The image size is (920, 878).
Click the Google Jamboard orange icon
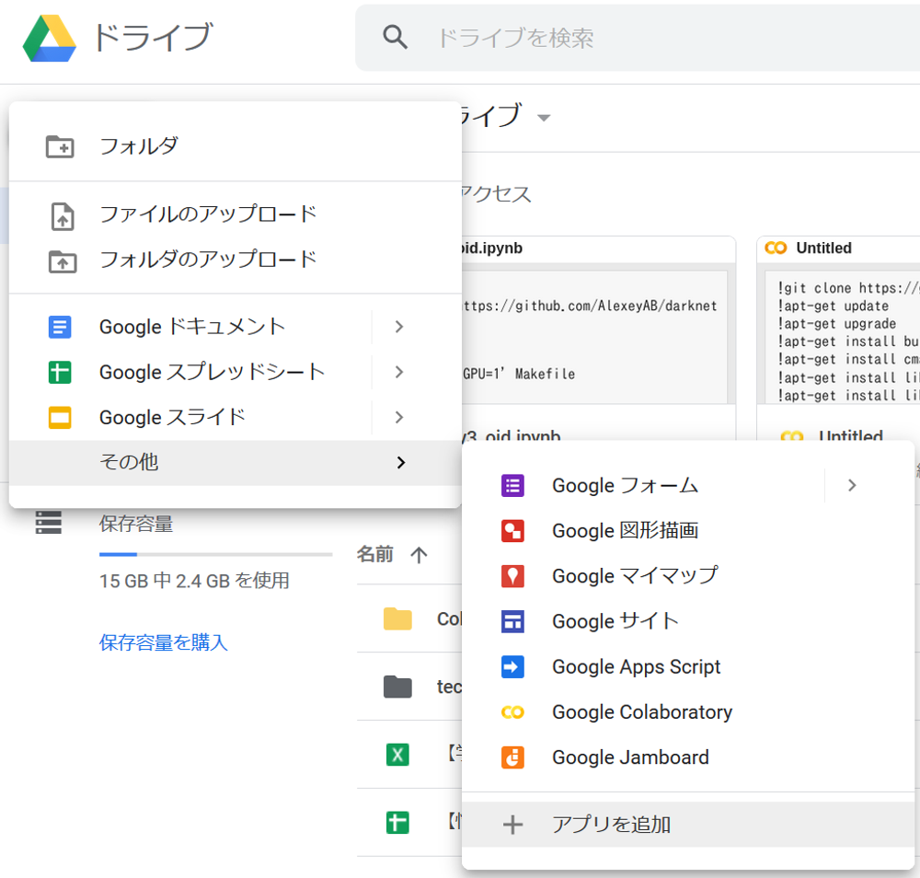[512, 757]
